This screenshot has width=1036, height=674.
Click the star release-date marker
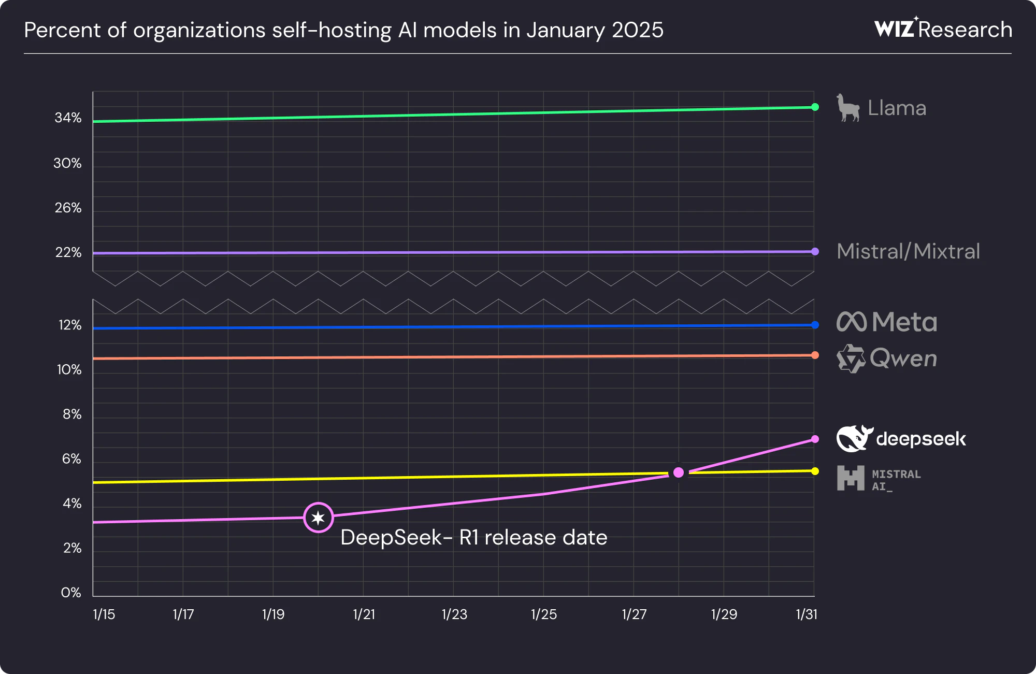(x=318, y=517)
